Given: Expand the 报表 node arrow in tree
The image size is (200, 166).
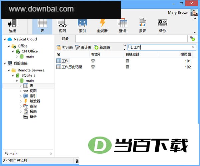Looking at the screenshot, I should 21,112.
